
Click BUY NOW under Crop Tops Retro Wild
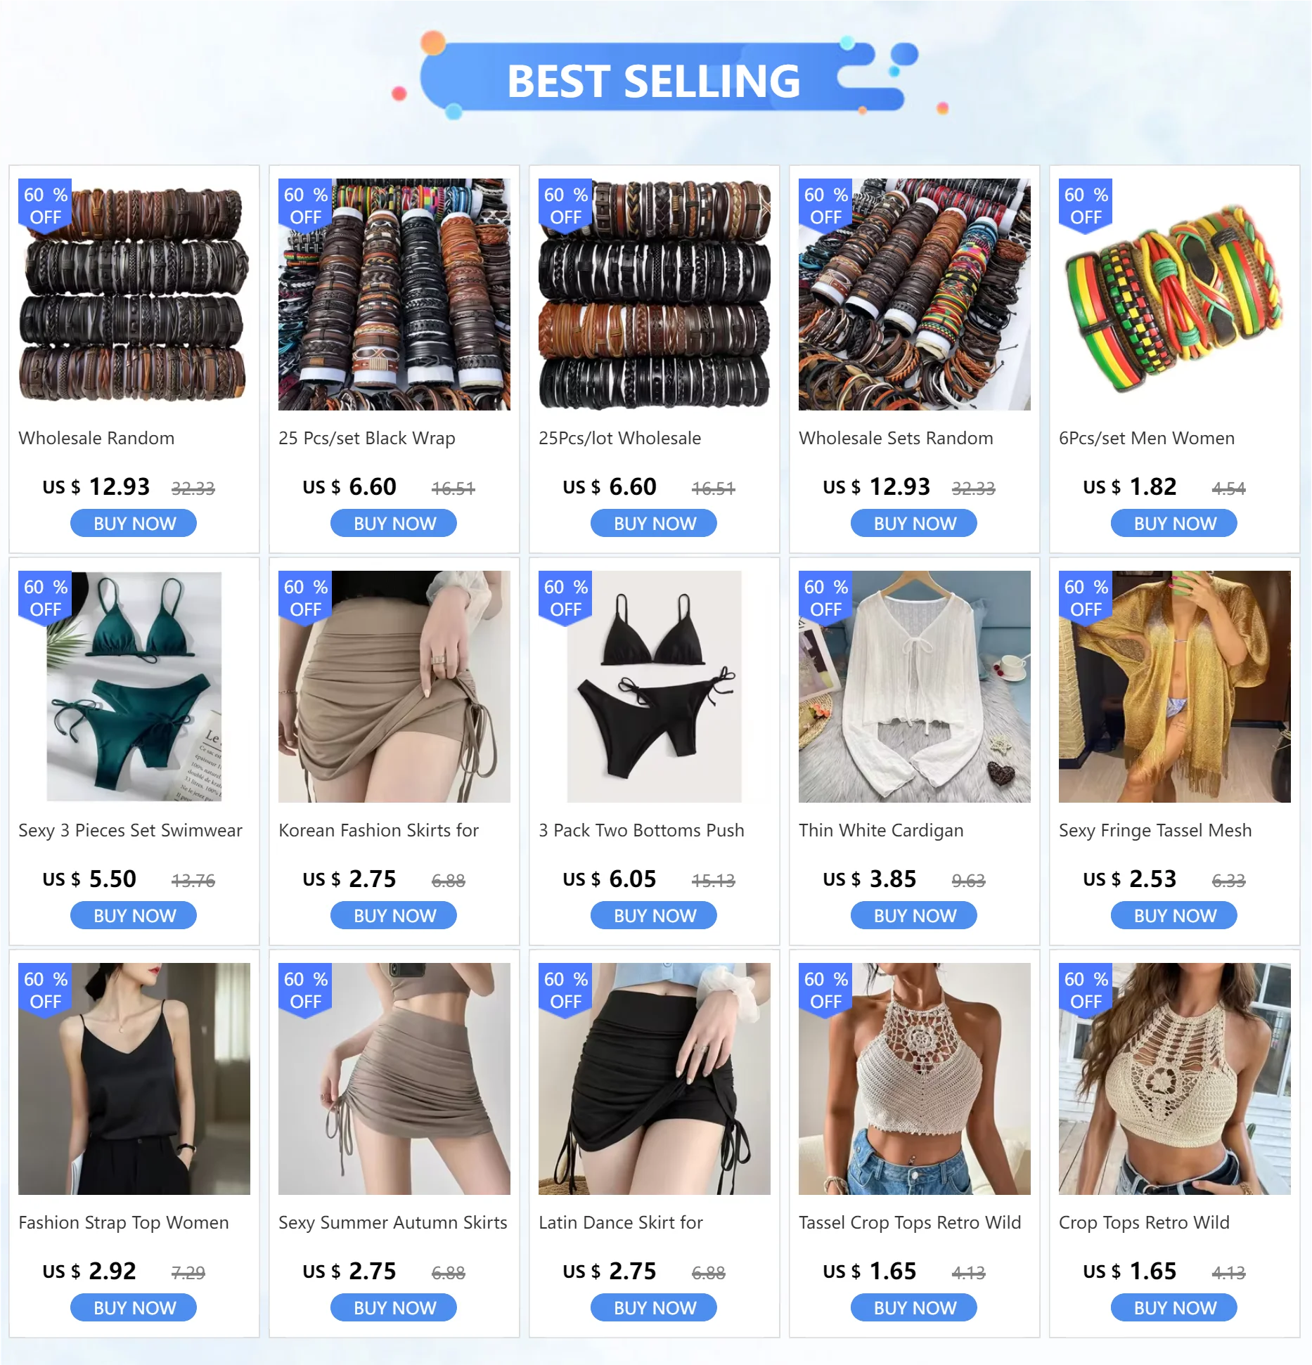point(1174,1308)
